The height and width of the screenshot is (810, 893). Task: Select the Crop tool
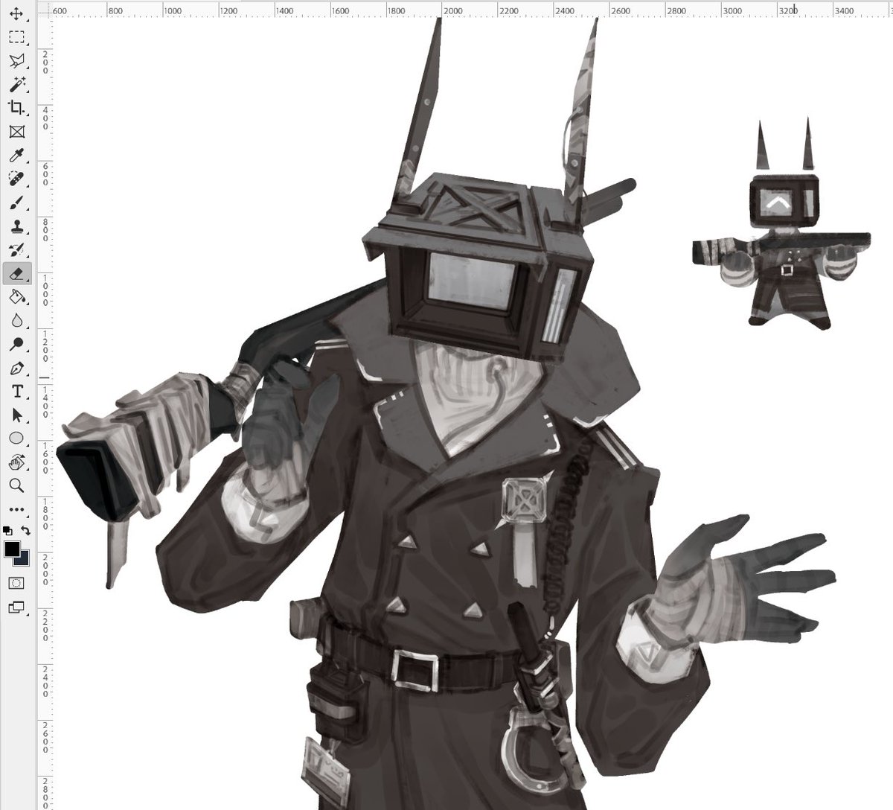(16, 108)
